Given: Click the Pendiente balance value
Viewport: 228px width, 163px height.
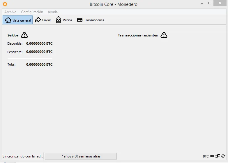Looking at the screenshot, I should 39,52.
